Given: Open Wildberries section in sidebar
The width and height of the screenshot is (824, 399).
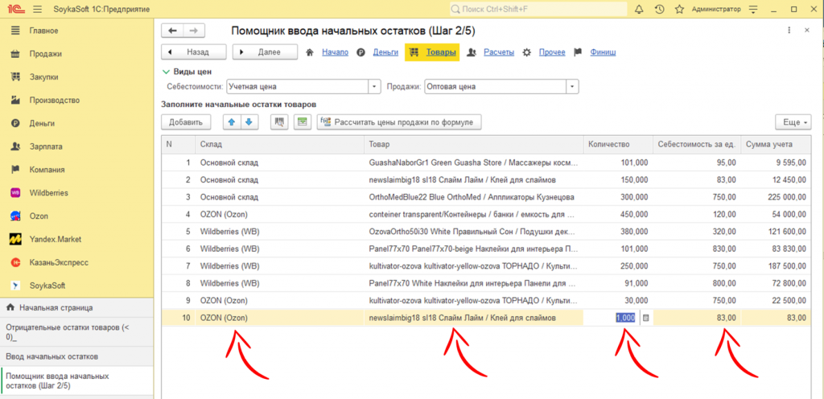Looking at the screenshot, I should tap(49, 193).
